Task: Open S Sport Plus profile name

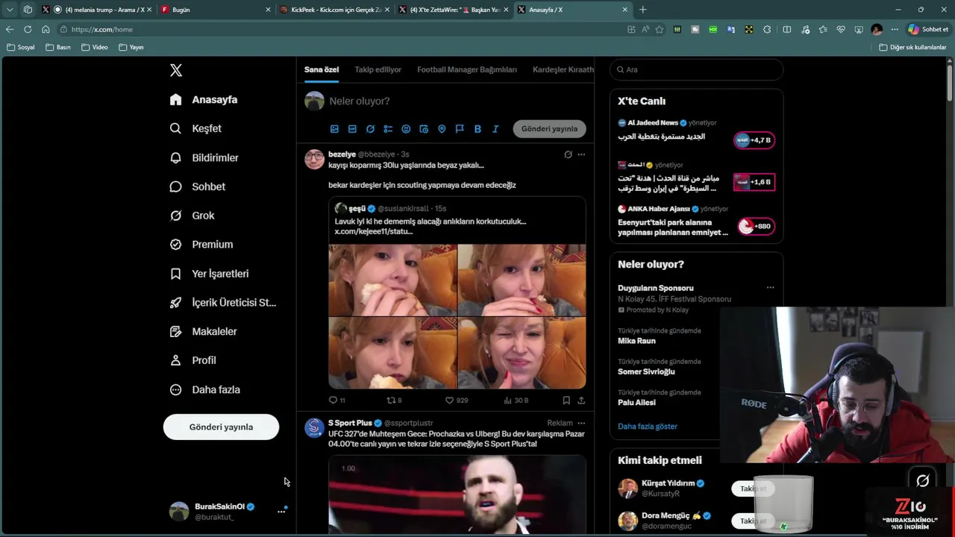Action: click(350, 423)
